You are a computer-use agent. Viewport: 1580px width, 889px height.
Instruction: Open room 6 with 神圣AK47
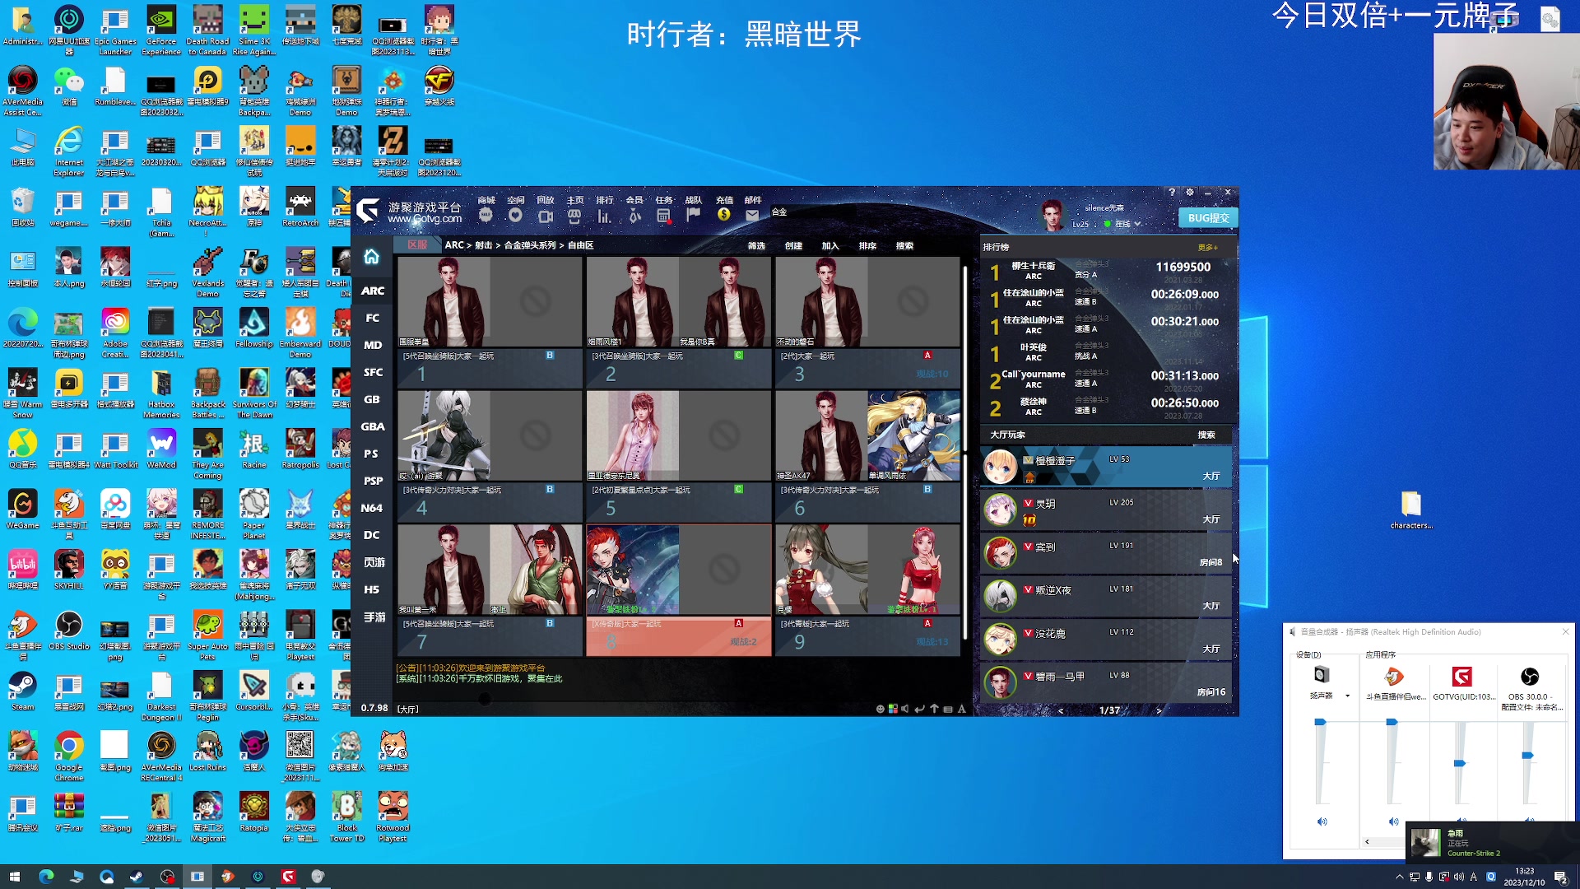coord(867,456)
